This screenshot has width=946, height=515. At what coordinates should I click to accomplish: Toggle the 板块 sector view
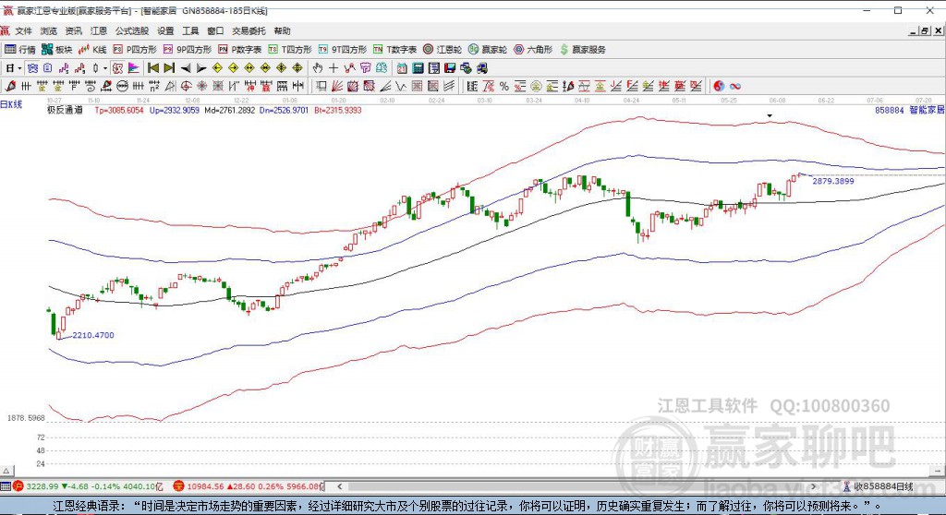pos(56,50)
